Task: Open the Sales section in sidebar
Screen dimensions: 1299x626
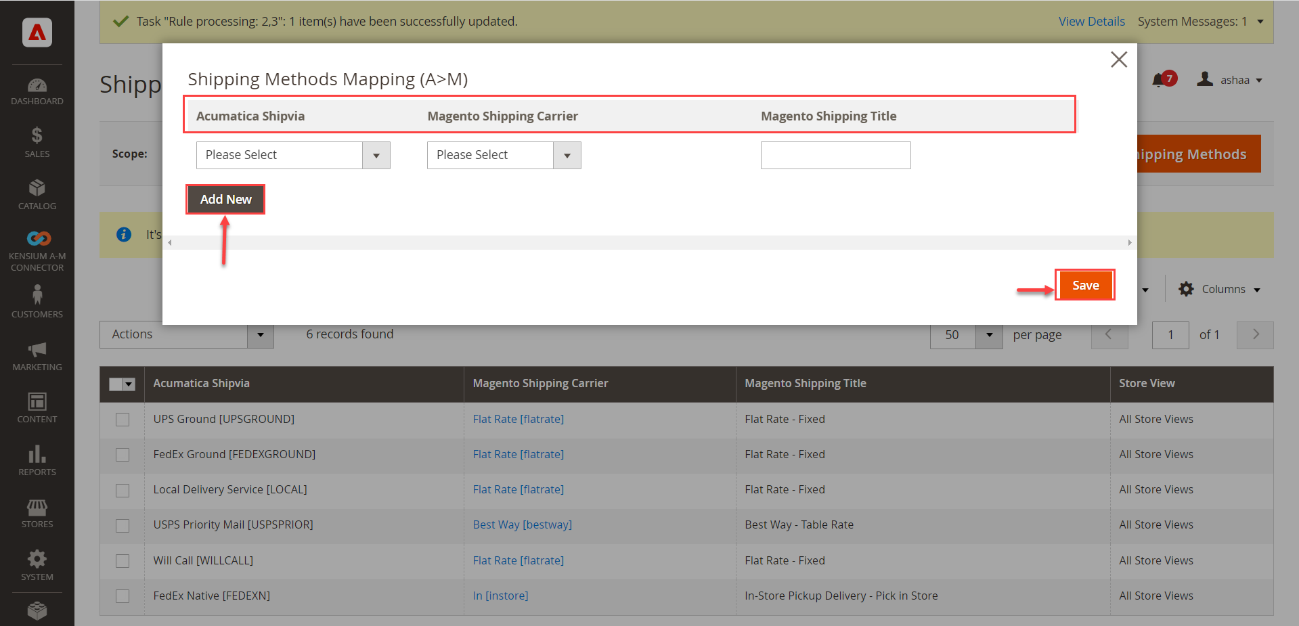Action: click(x=37, y=143)
